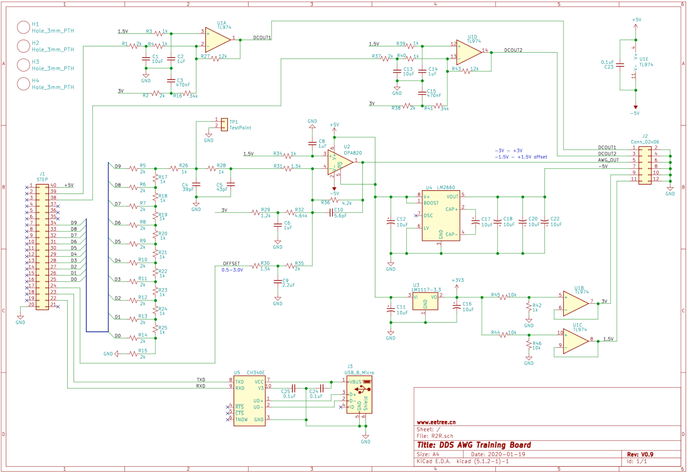Select the GND arrow symbol beside R15
This screenshot has width=688, height=472.
coord(116,354)
